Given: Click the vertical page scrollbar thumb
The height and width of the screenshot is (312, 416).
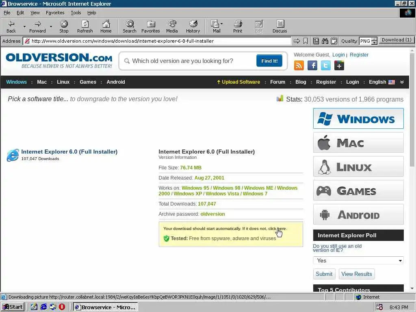Looking at the screenshot, I should [412, 110].
